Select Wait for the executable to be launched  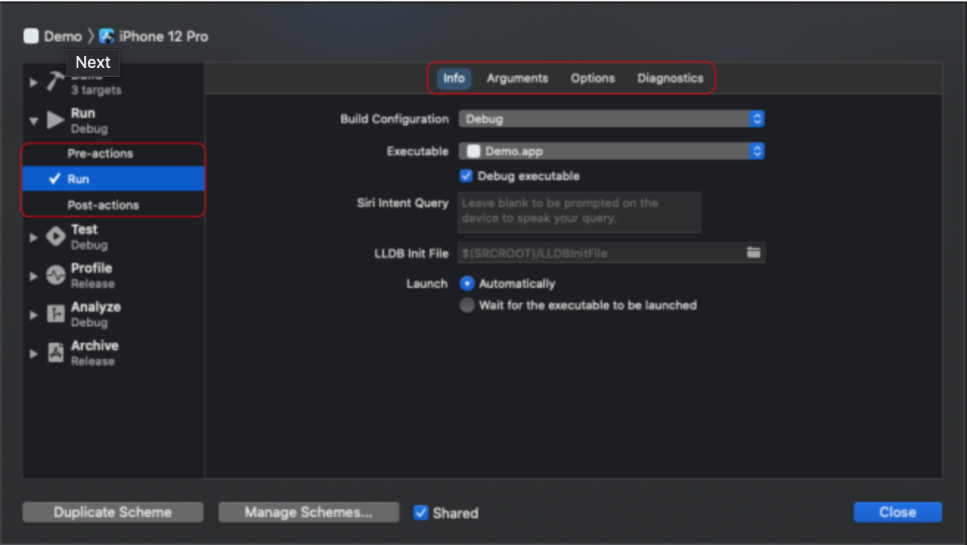(467, 305)
